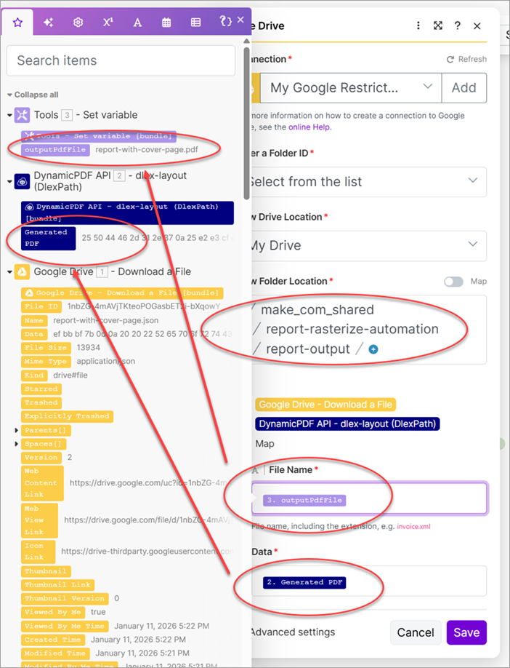Click the module options three-dot icon
The width and height of the screenshot is (510, 668).
pyautogui.click(x=418, y=25)
